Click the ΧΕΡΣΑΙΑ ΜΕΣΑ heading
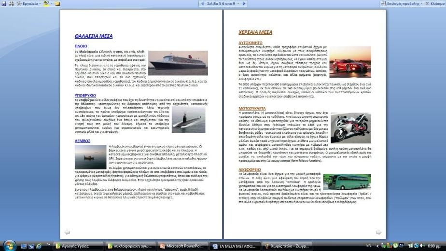Image resolution: width=446 pixels, height=251 pixels. [x=255, y=32]
